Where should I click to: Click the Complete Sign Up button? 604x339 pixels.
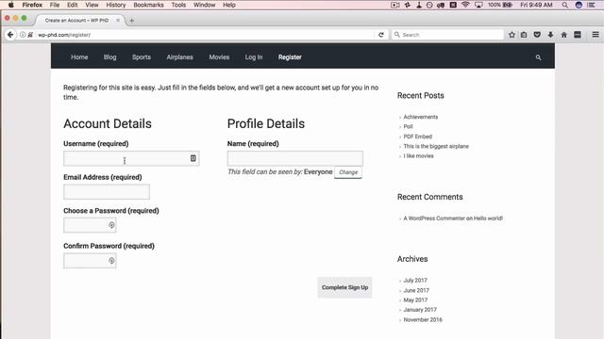pyautogui.click(x=344, y=287)
